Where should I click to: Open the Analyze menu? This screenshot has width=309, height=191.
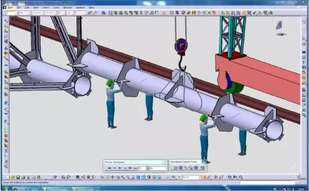point(80,8)
